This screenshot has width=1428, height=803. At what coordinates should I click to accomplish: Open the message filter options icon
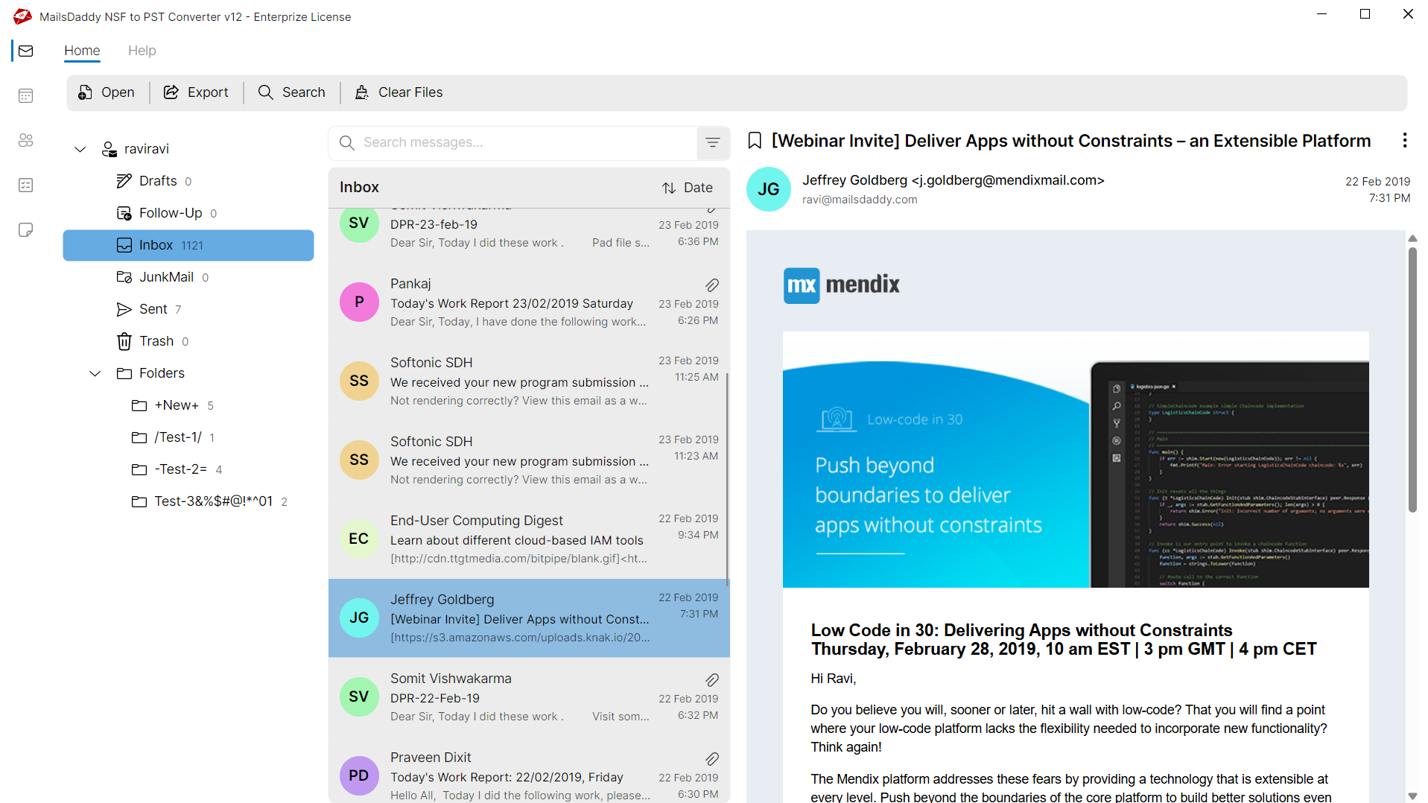pyautogui.click(x=713, y=142)
